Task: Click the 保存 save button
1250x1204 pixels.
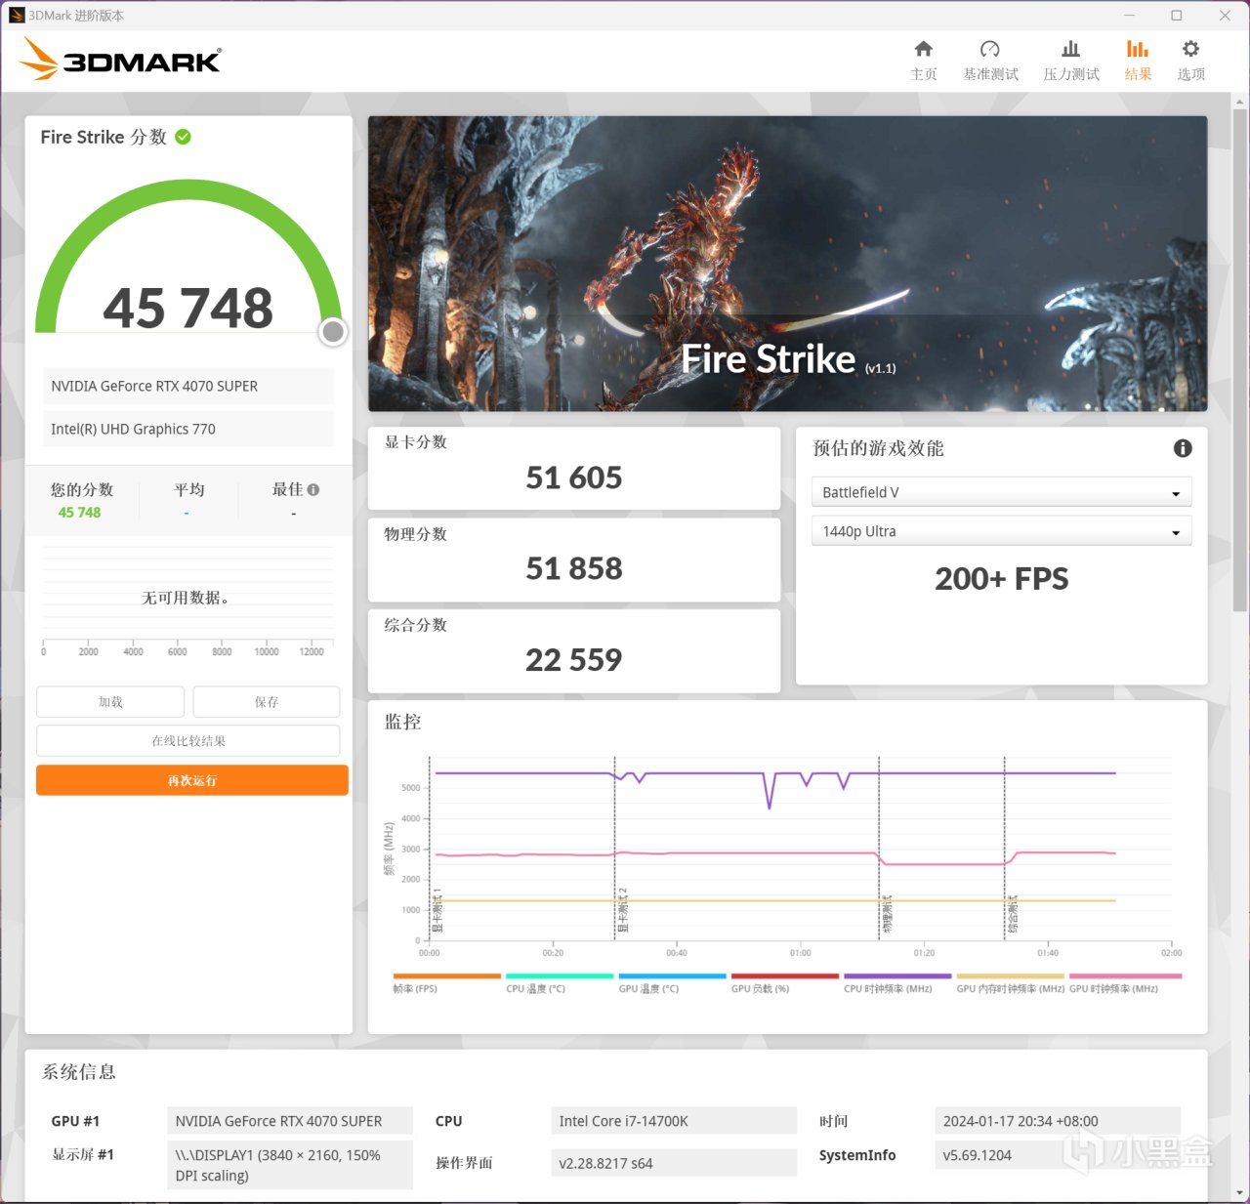Action: (x=266, y=701)
